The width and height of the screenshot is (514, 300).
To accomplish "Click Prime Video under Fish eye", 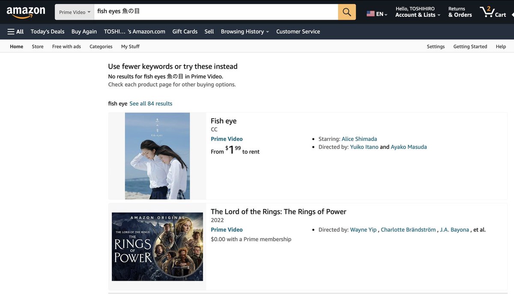I will click(x=227, y=139).
